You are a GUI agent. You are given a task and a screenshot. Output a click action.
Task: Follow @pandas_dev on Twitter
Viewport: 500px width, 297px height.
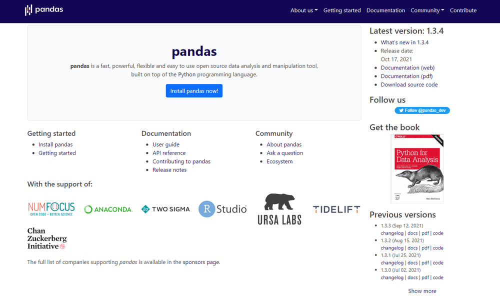422,110
